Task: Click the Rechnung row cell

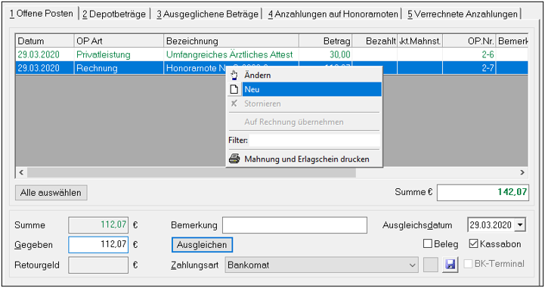Action: [x=119, y=68]
